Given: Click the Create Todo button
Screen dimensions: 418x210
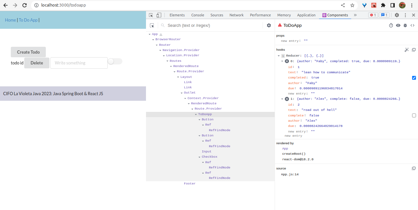Looking at the screenshot, I should point(28,52).
